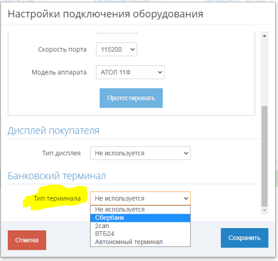Click the partially visible field at top

tap(116, 32)
